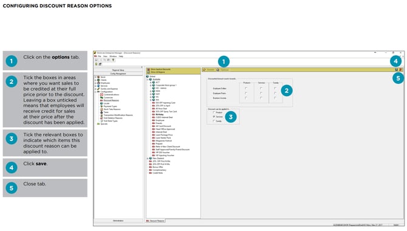
Task: Click the save icon in yellow header bar
Action: (x=396, y=70)
